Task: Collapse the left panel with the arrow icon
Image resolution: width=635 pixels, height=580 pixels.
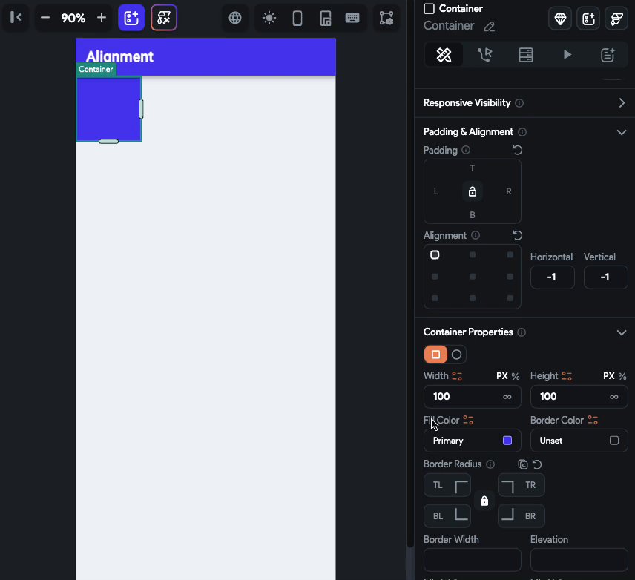Action: point(16,17)
